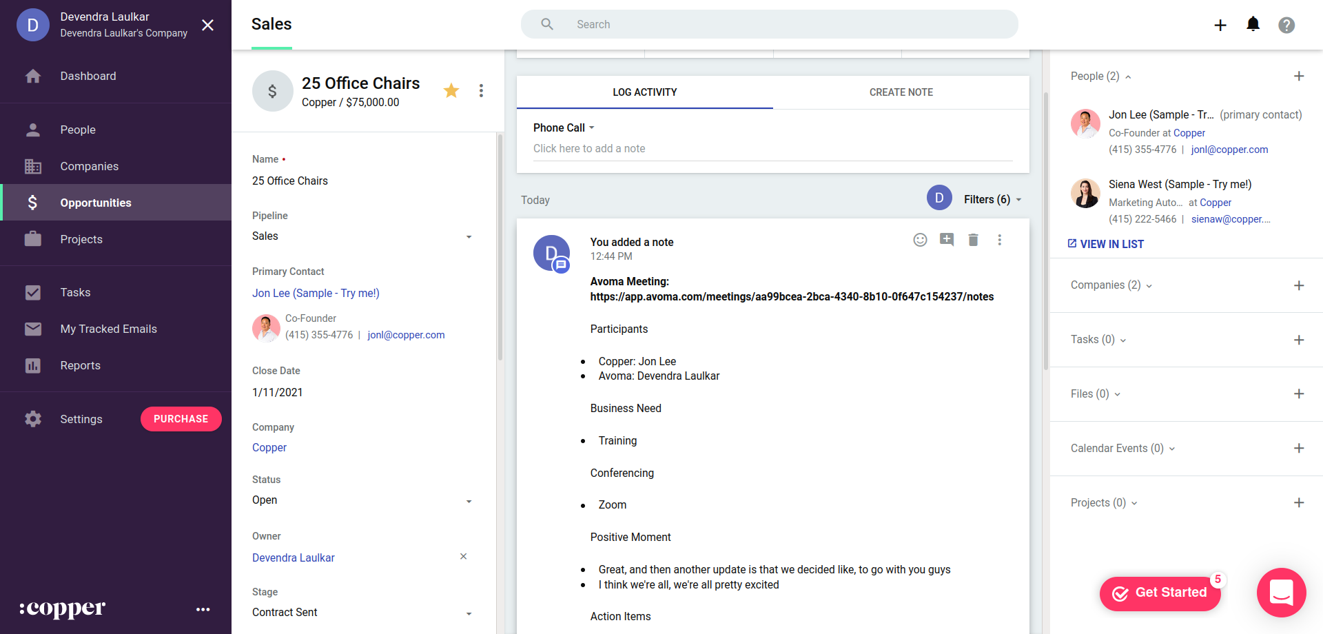Expand the Companies (2) section

[1111, 285]
